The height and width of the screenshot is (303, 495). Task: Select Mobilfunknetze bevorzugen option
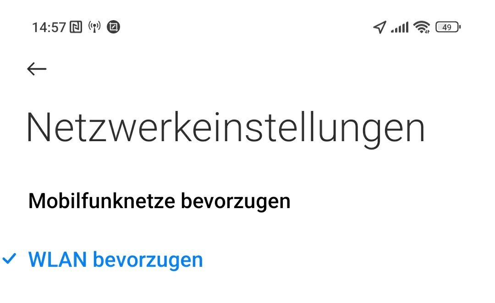click(247, 201)
